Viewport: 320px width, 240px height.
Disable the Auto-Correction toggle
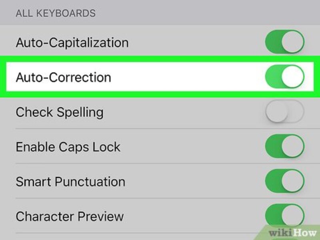tap(285, 77)
